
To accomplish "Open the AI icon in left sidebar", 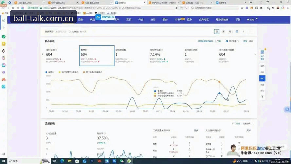I will [x=4, y=65].
